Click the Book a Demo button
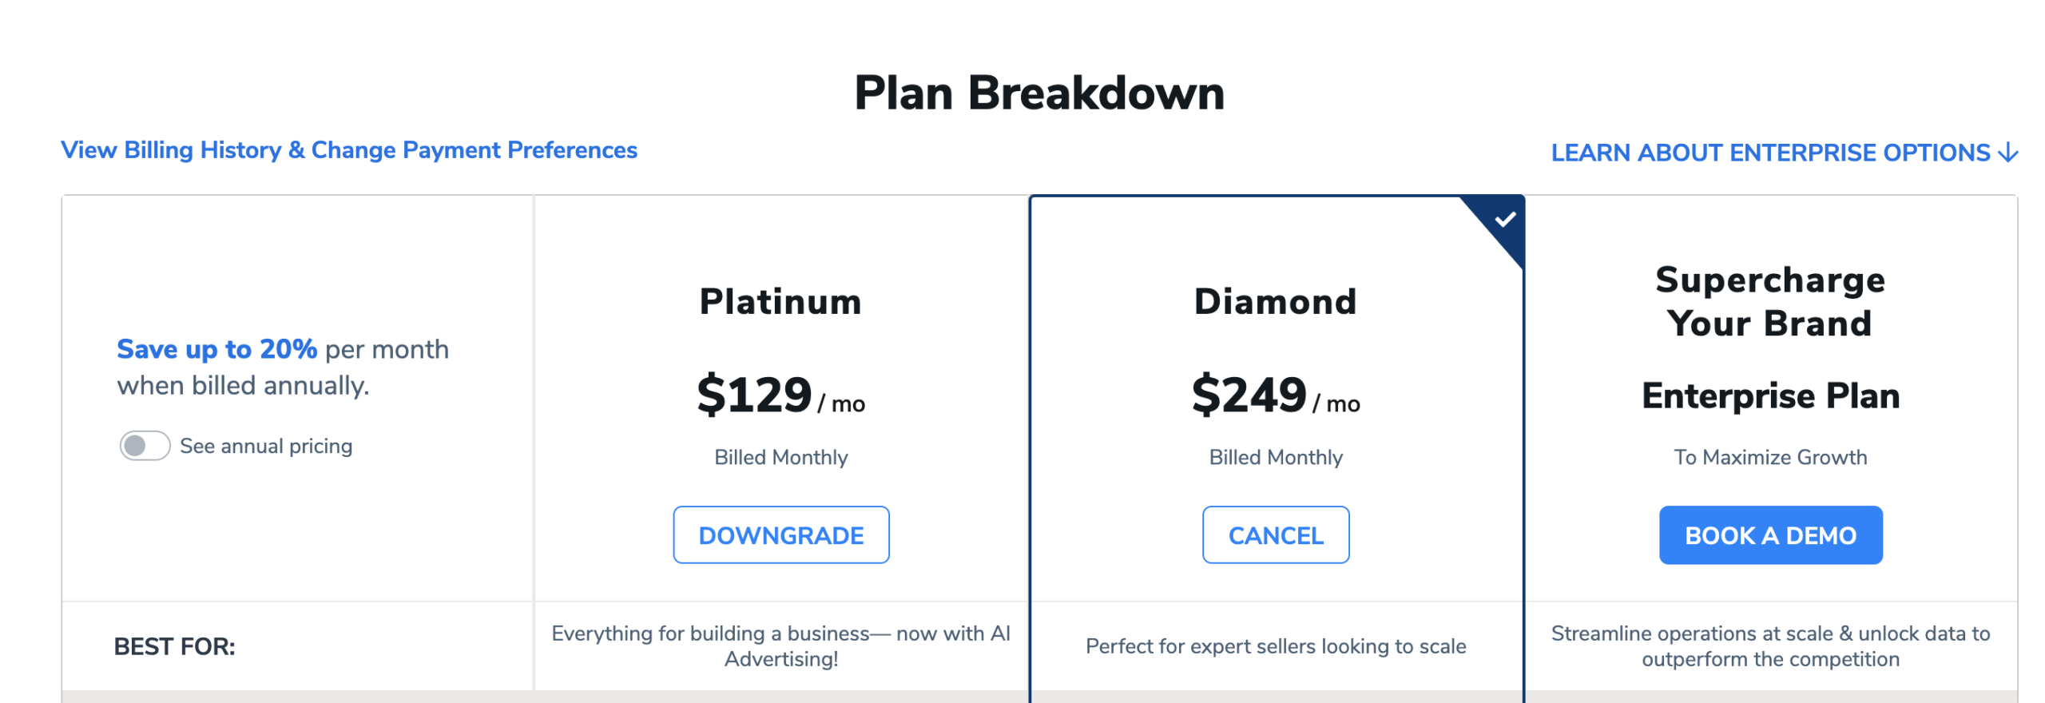 coord(1769,535)
